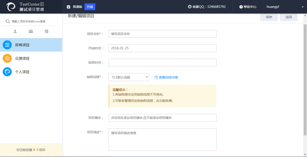Click the magnifier search icon
Viewport: 307px width, 157px height.
[7, 21]
